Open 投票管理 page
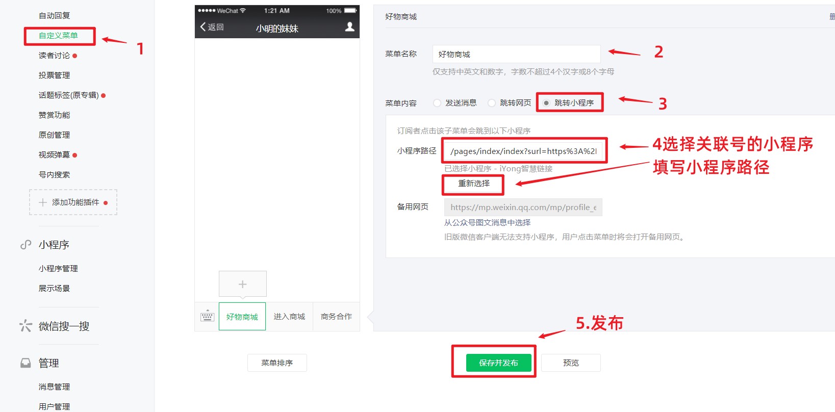Image resolution: width=835 pixels, height=412 pixels. (x=55, y=75)
